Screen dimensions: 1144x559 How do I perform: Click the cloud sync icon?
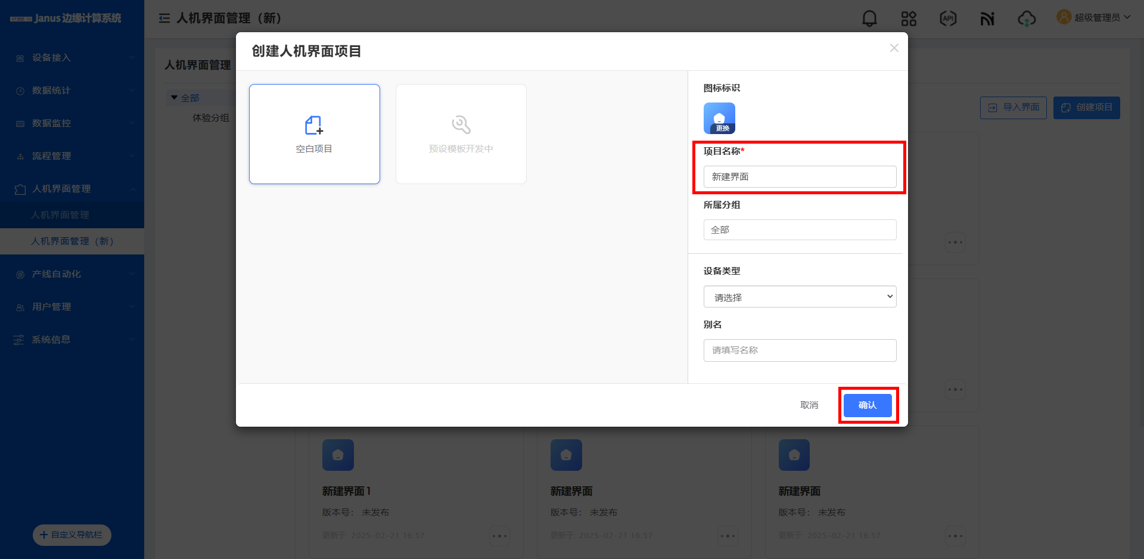[x=1026, y=18]
